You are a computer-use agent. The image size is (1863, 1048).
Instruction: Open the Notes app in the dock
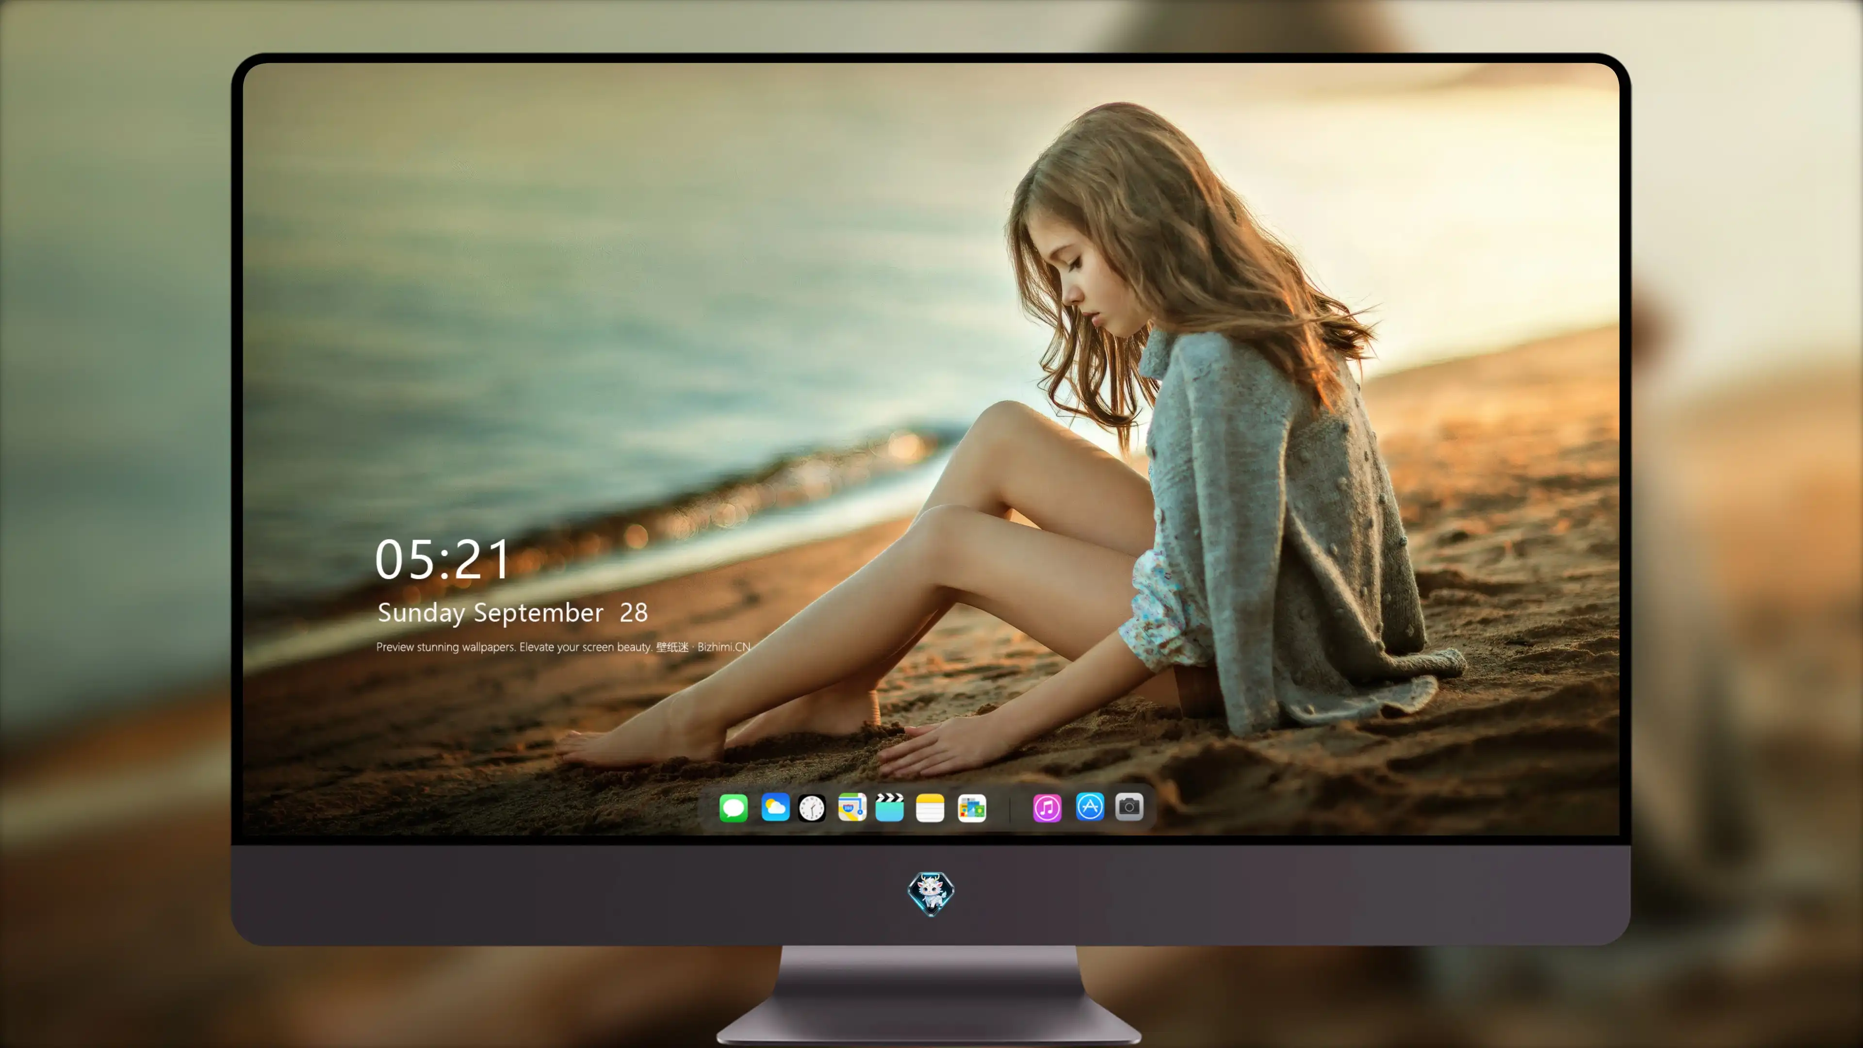[x=930, y=808]
